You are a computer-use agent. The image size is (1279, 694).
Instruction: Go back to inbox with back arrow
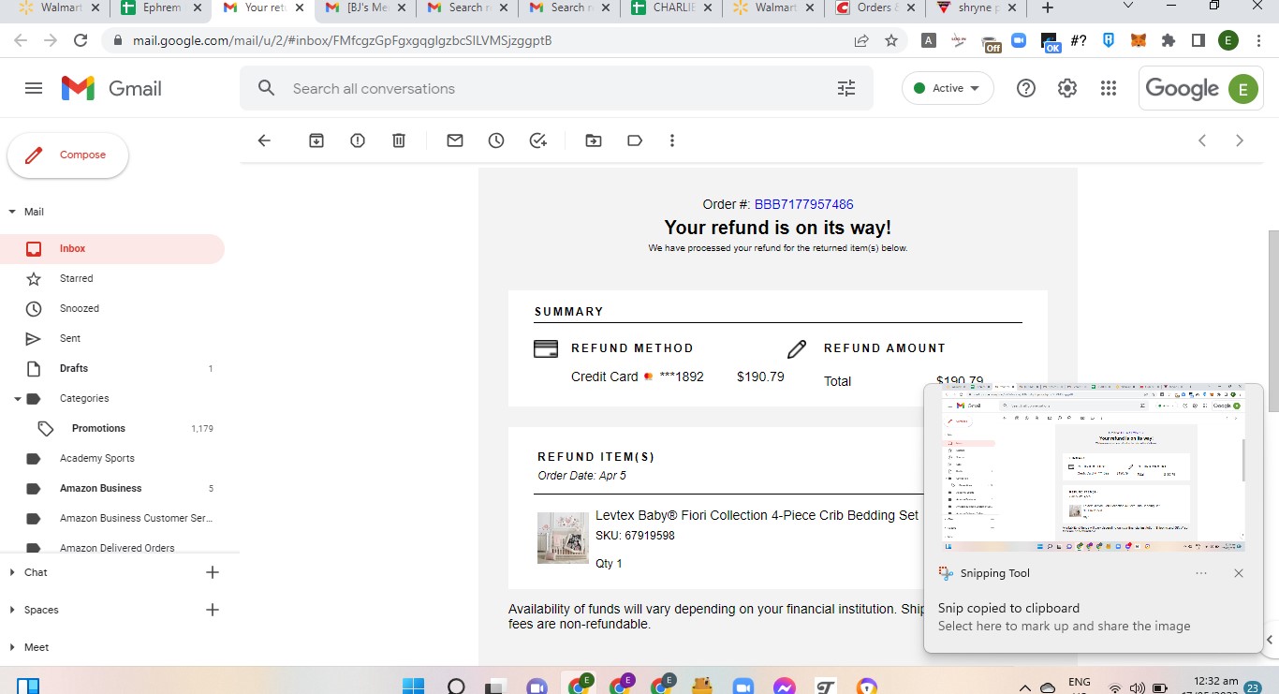(x=264, y=140)
